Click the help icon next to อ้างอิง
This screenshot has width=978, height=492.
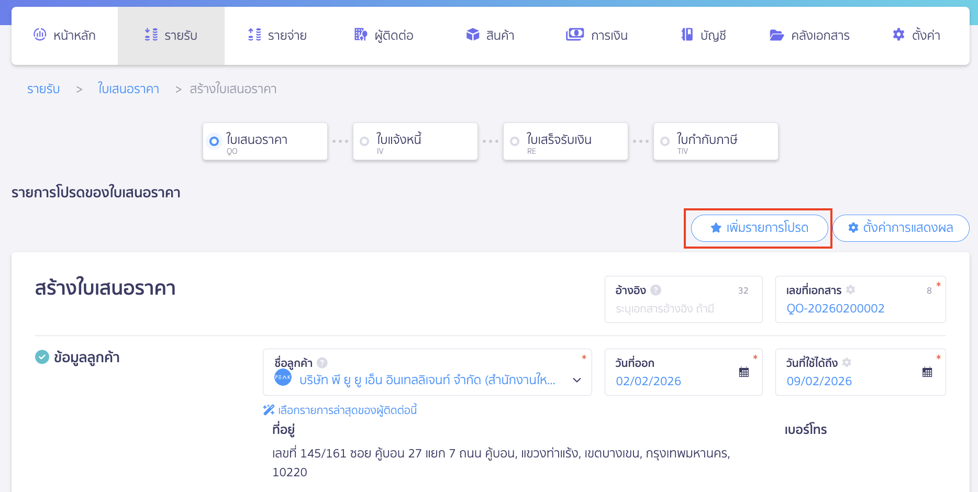click(656, 290)
